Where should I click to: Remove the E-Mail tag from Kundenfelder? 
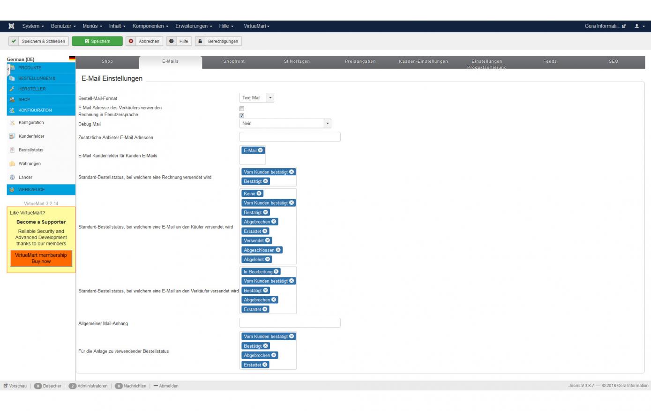pyautogui.click(x=261, y=150)
